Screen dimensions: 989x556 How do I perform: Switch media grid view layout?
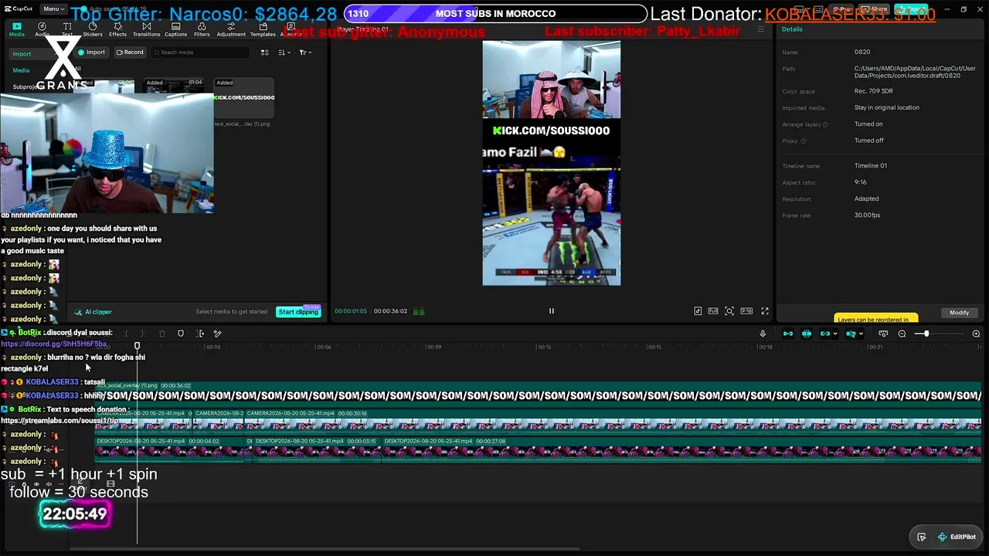pyautogui.click(x=264, y=53)
